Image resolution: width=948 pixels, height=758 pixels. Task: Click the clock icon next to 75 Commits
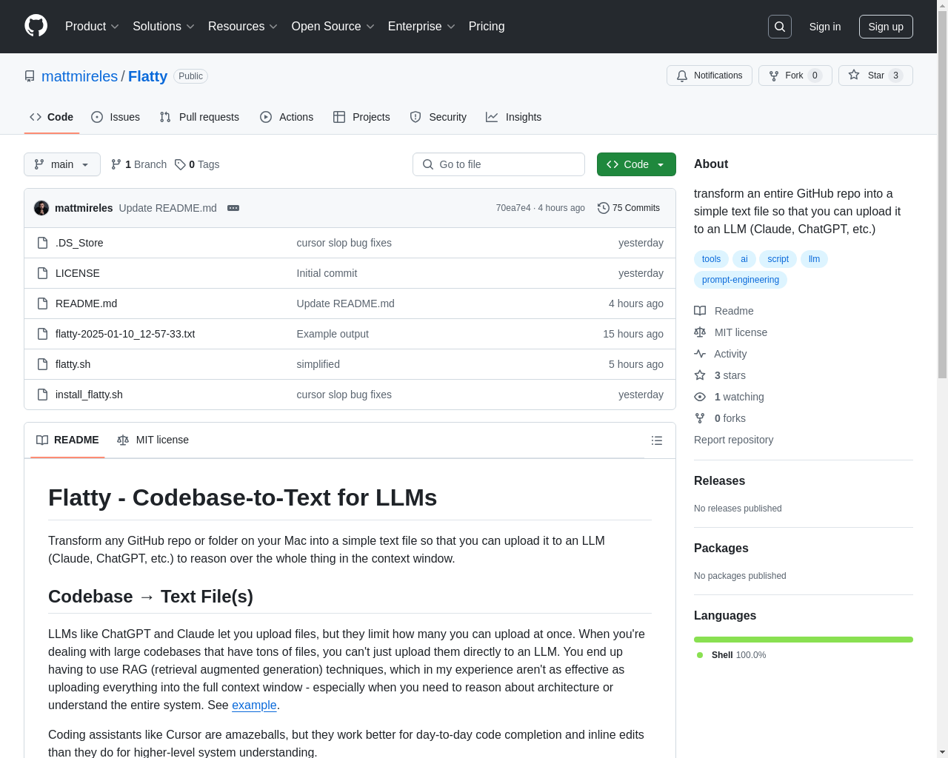click(604, 208)
